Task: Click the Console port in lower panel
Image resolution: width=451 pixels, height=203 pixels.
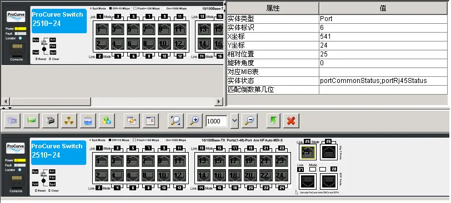Action: (17, 181)
